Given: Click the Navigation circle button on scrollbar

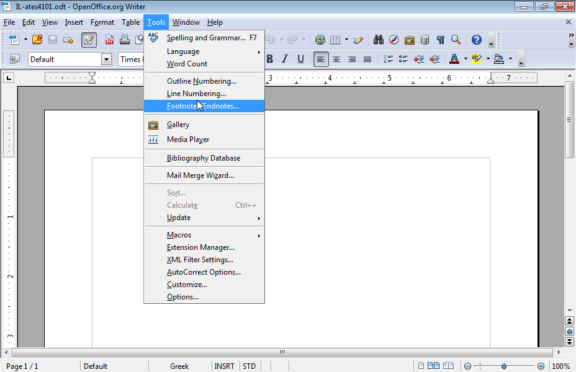Looking at the screenshot, I should pyautogui.click(x=569, y=332).
